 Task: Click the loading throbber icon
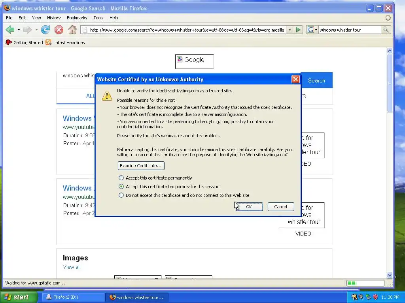[388, 18]
